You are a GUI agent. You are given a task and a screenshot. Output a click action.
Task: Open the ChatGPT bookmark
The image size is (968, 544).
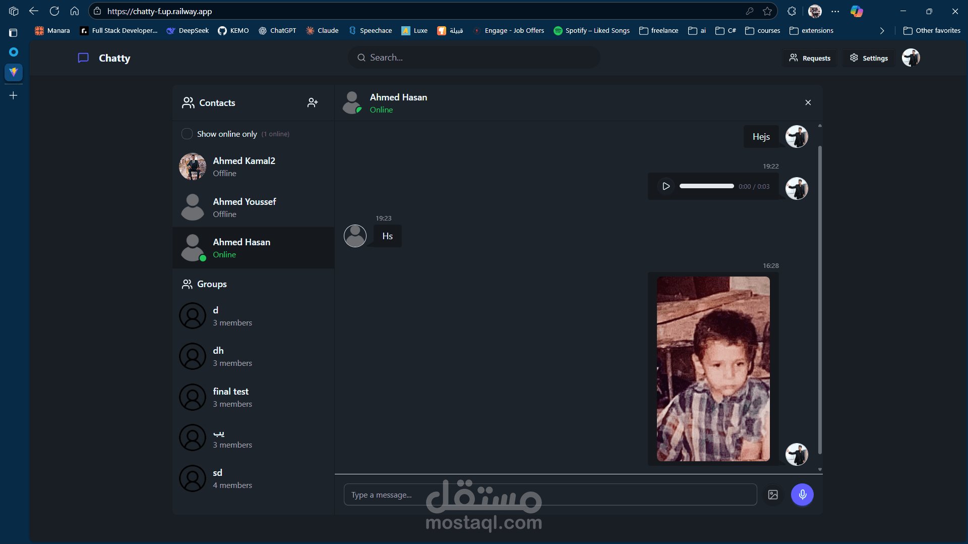[277, 30]
